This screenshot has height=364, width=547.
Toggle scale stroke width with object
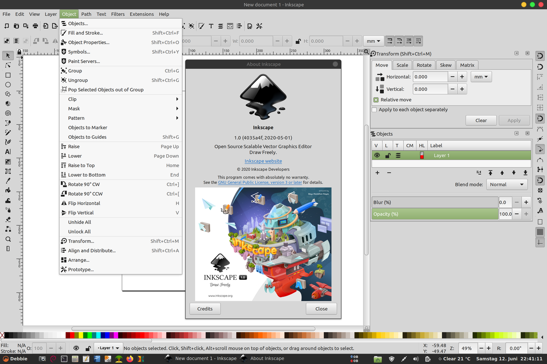click(x=390, y=41)
